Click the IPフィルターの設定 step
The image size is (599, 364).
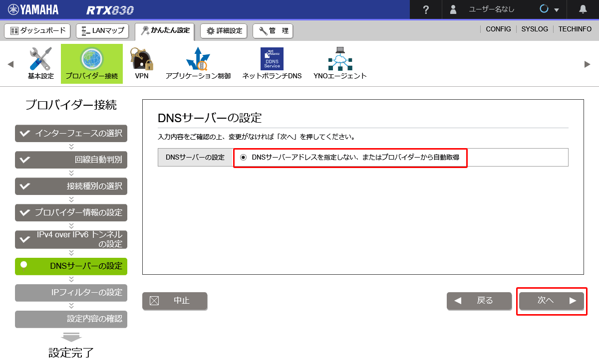click(71, 293)
